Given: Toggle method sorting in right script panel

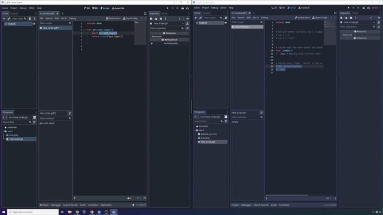Looking at the screenshot, I should click(x=262, y=113).
